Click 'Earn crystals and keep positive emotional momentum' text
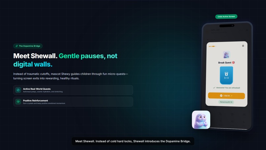 [44, 103]
